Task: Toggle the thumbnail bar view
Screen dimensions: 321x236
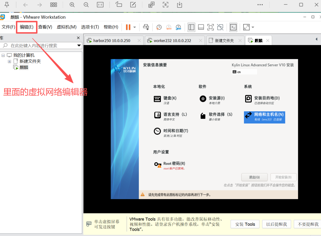Action: [x=201, y=27]
